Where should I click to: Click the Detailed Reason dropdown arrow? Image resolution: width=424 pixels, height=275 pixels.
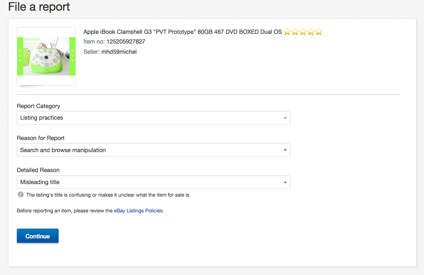[285, 183]
